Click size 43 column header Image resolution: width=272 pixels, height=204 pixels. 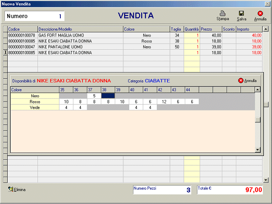coord(178,90)
